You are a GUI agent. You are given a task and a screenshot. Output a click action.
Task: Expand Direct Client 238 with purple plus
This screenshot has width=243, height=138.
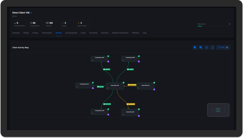pos(139,116)
